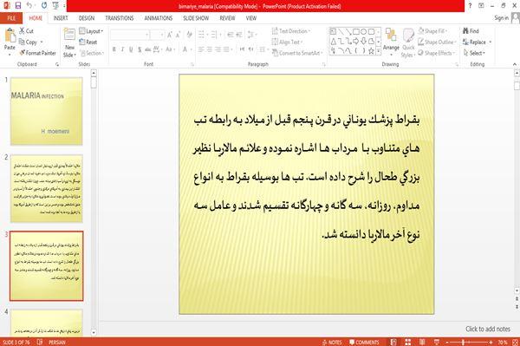
Task: Click Decrease Font Size icon
Action: [x=179, y=35]
